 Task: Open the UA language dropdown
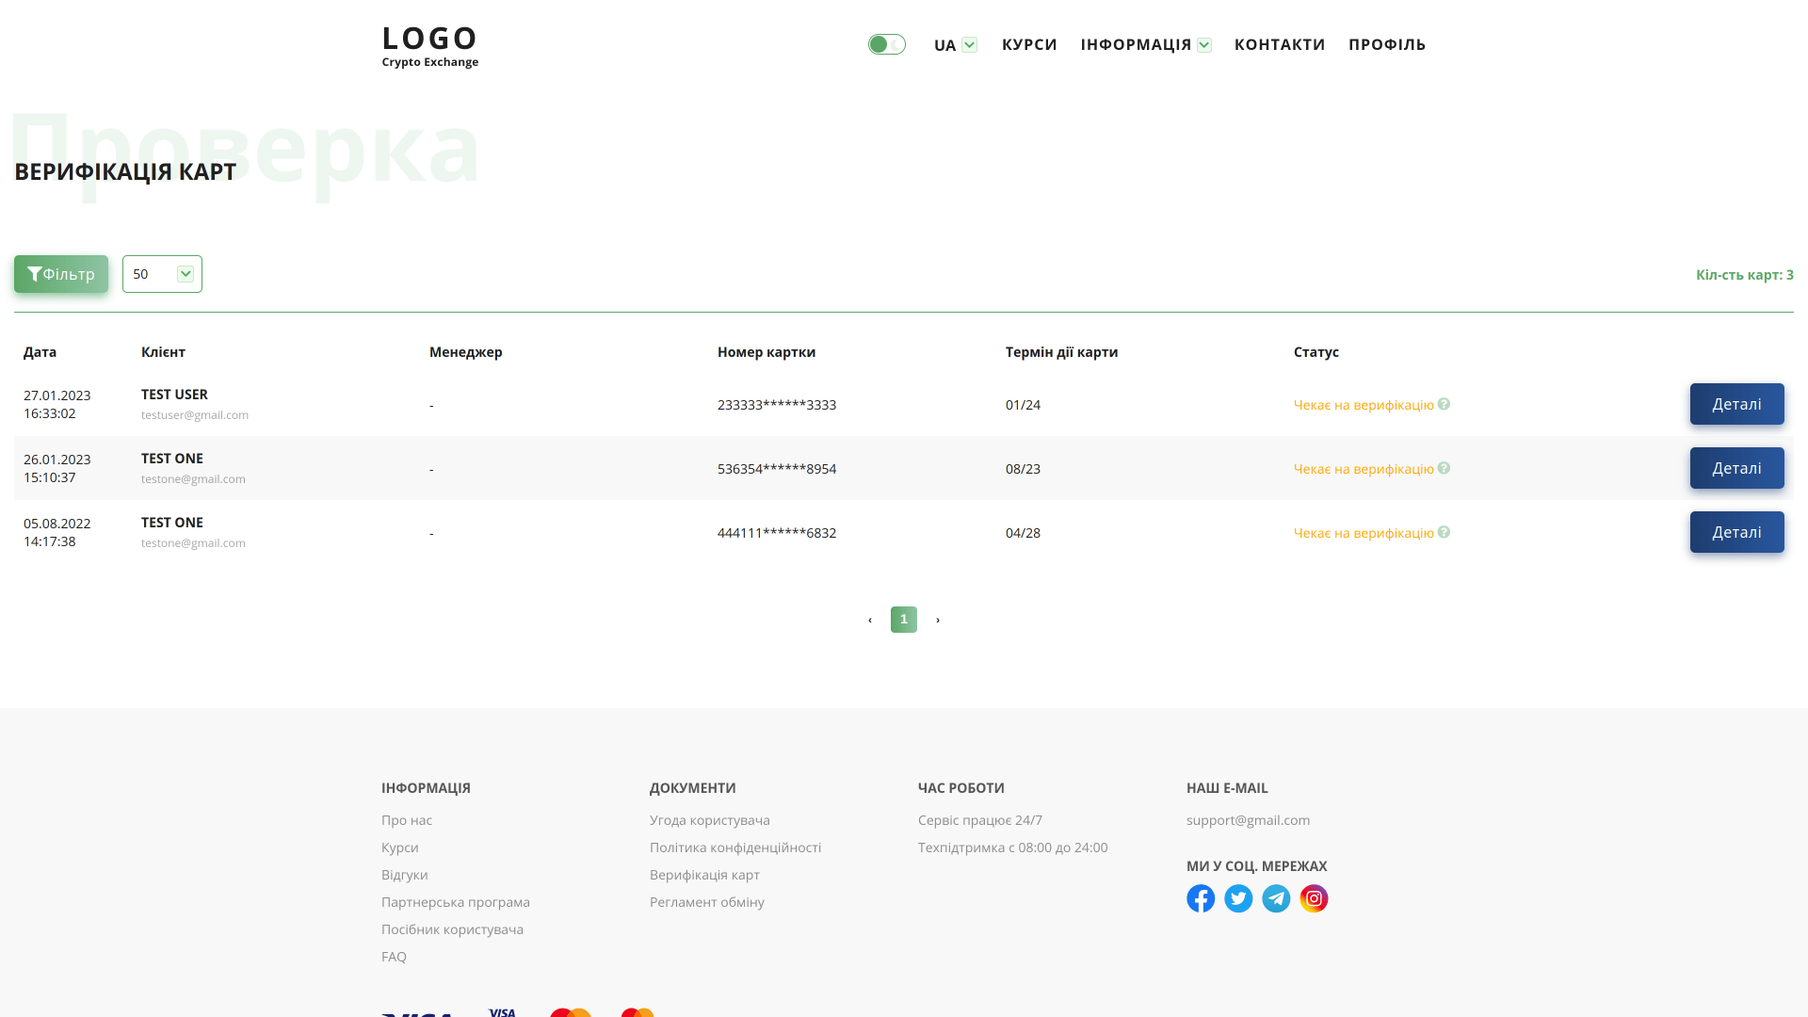coord(955,45)
